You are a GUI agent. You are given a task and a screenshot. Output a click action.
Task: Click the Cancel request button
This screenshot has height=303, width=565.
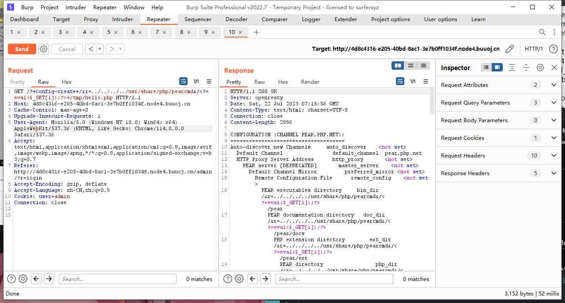pyautogui.click(x=67, y=49)
